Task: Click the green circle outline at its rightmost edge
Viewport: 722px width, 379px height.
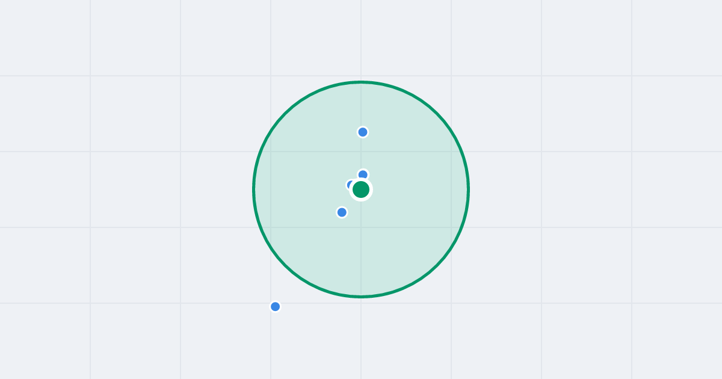Action: 468,189
